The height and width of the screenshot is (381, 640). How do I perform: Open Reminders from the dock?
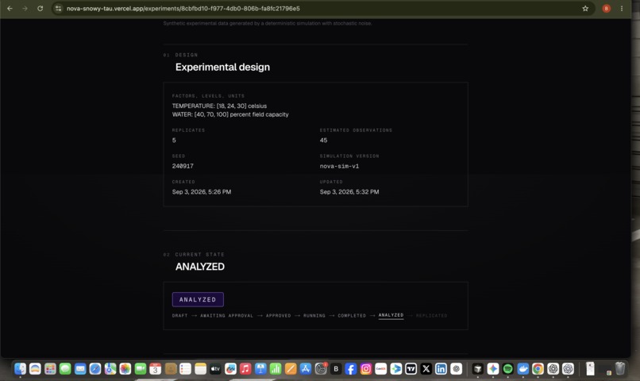pos(185,369)
